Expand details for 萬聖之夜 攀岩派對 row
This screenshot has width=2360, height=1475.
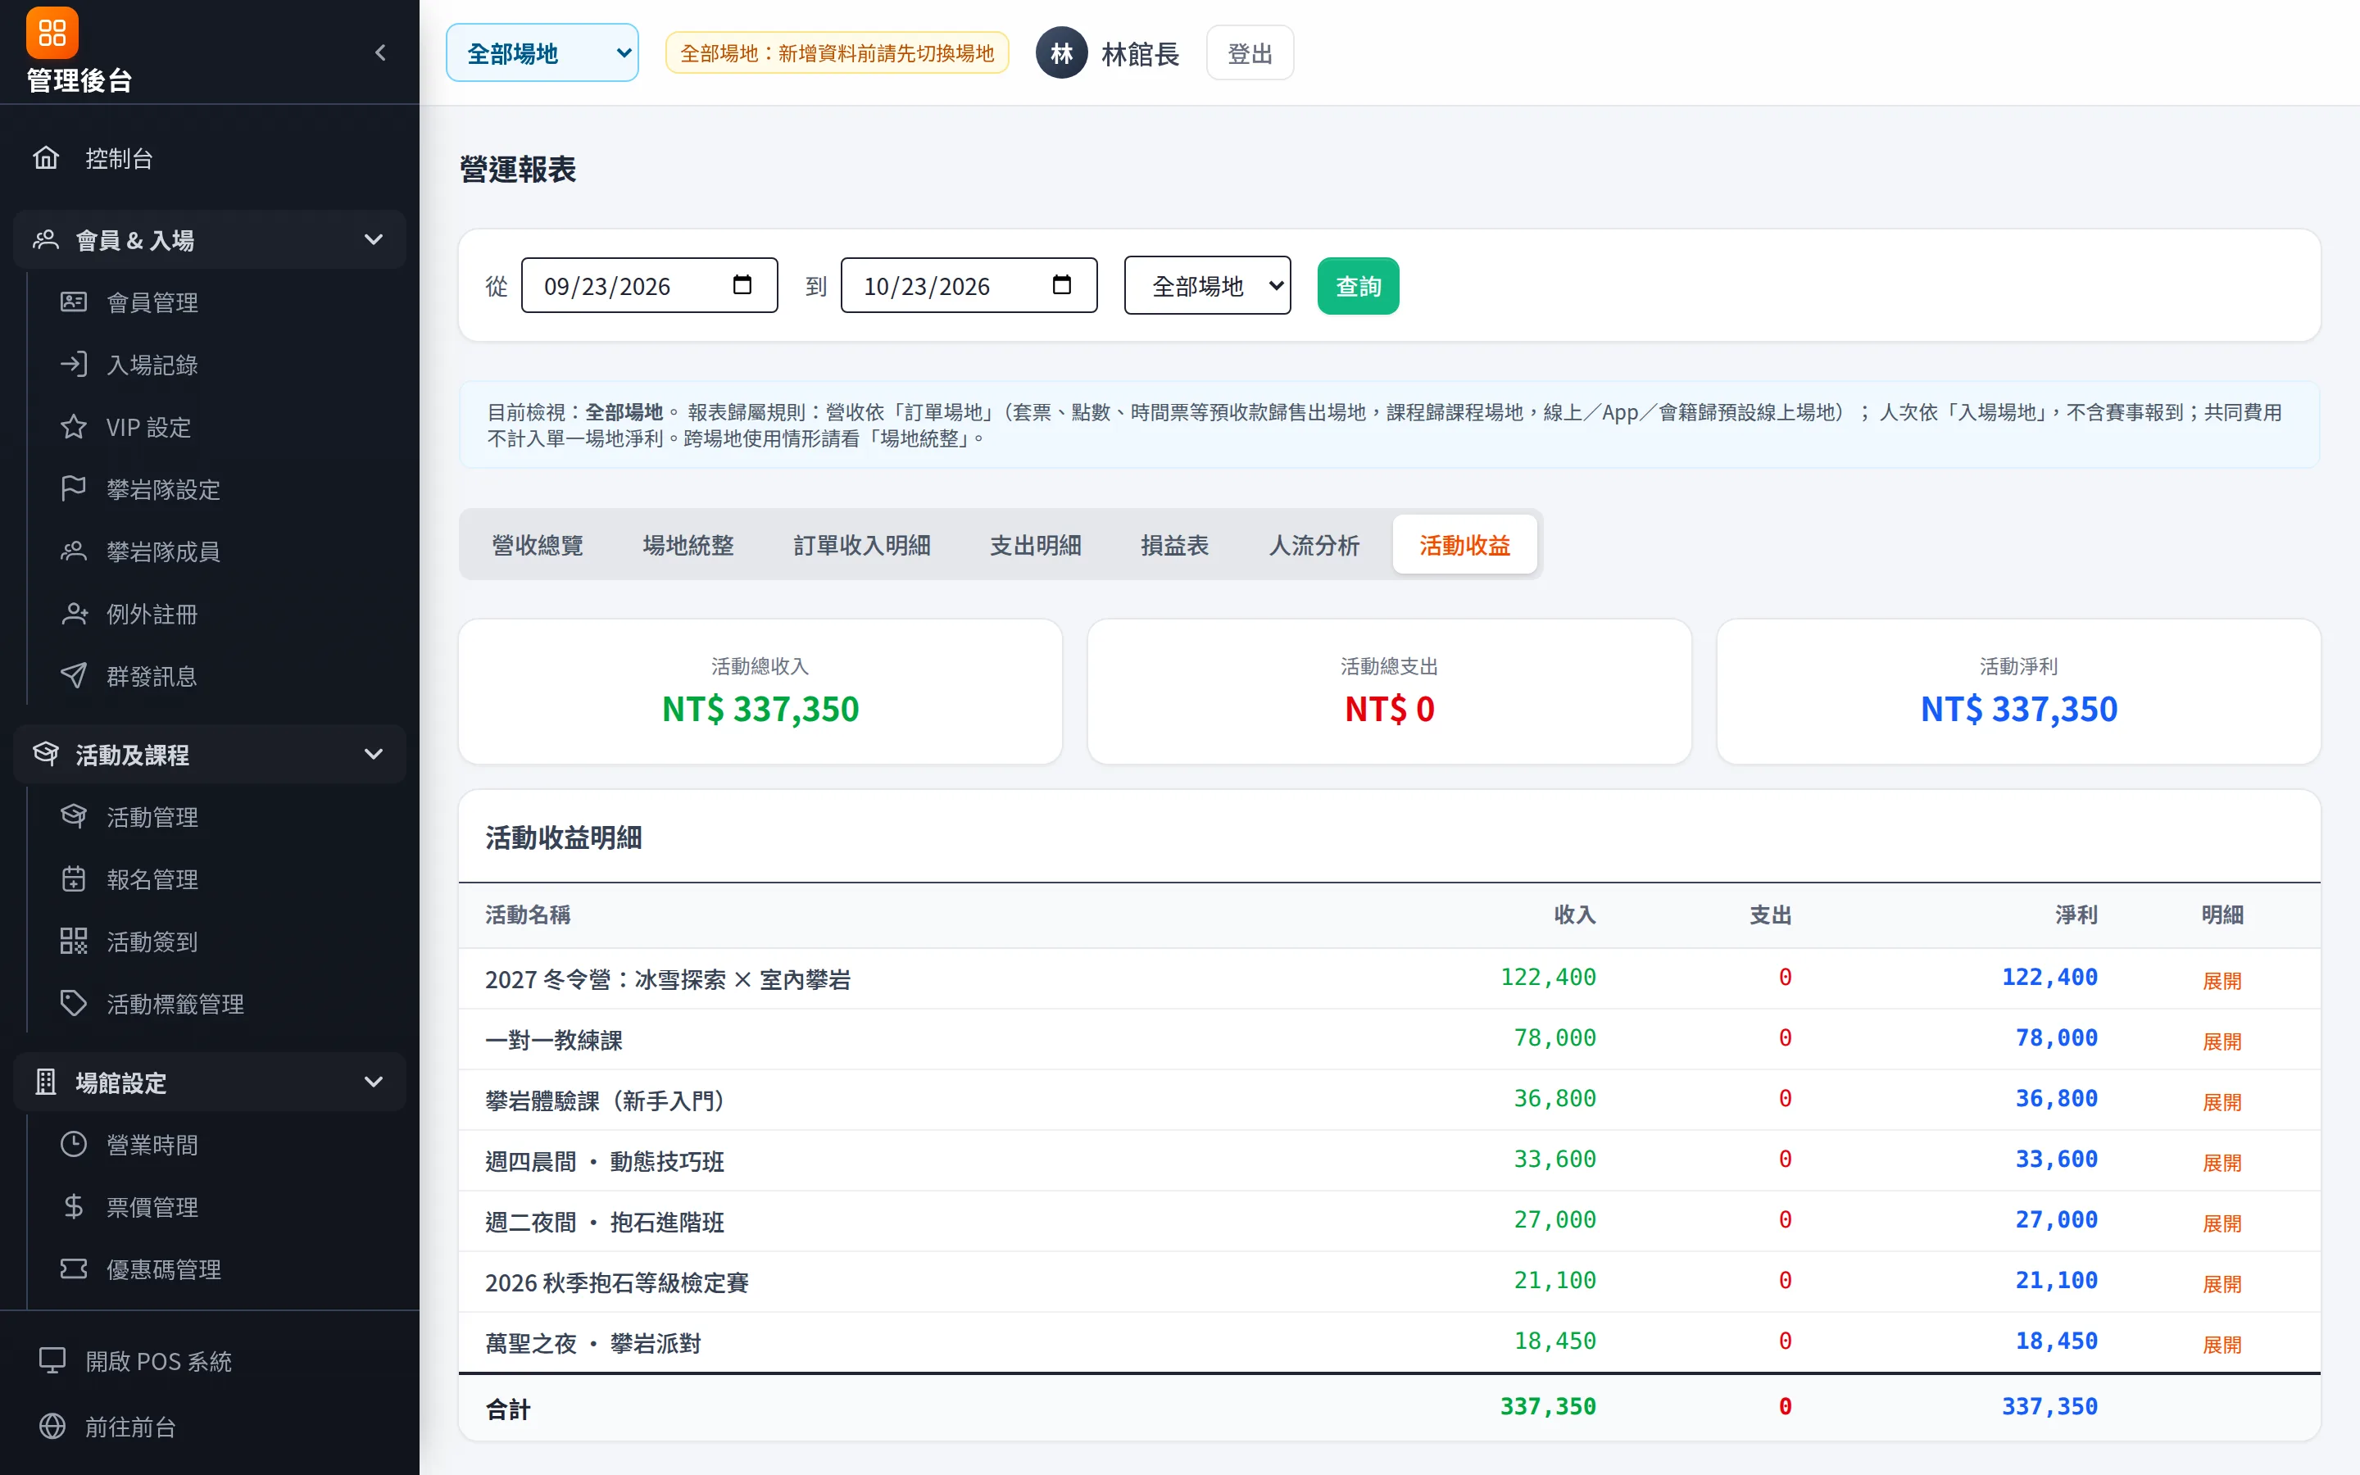pos(2222,1344)
